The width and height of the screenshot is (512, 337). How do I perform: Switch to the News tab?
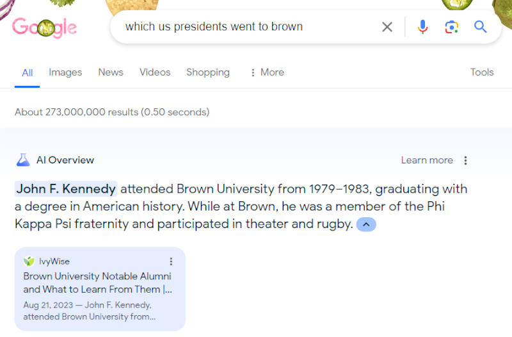tap(111, 72)
